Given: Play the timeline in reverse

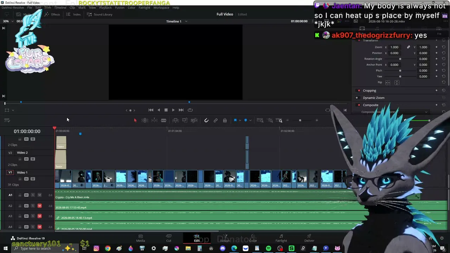Looking at the screenshot, I should [x=159, y=110].
